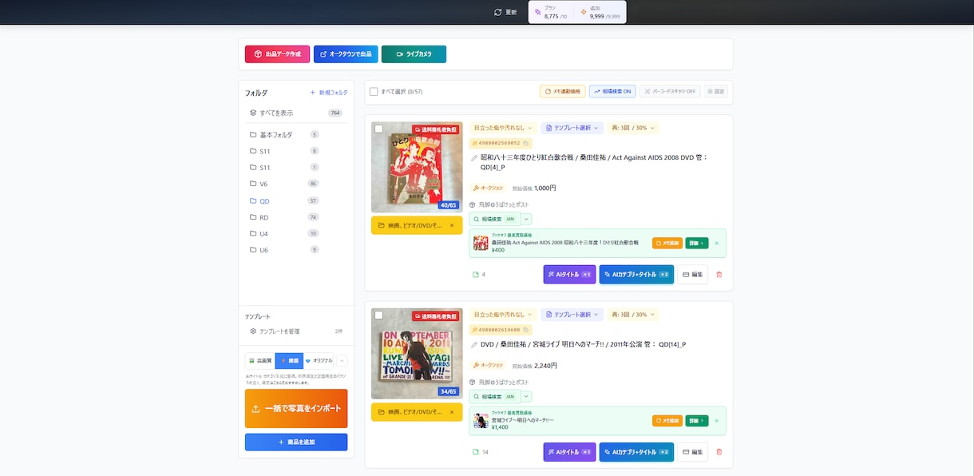The width and height of the screenshot is (974, 476).
Task: Click trash icon on 宮城ライブ item card
Action: click(x=719, y=452)
